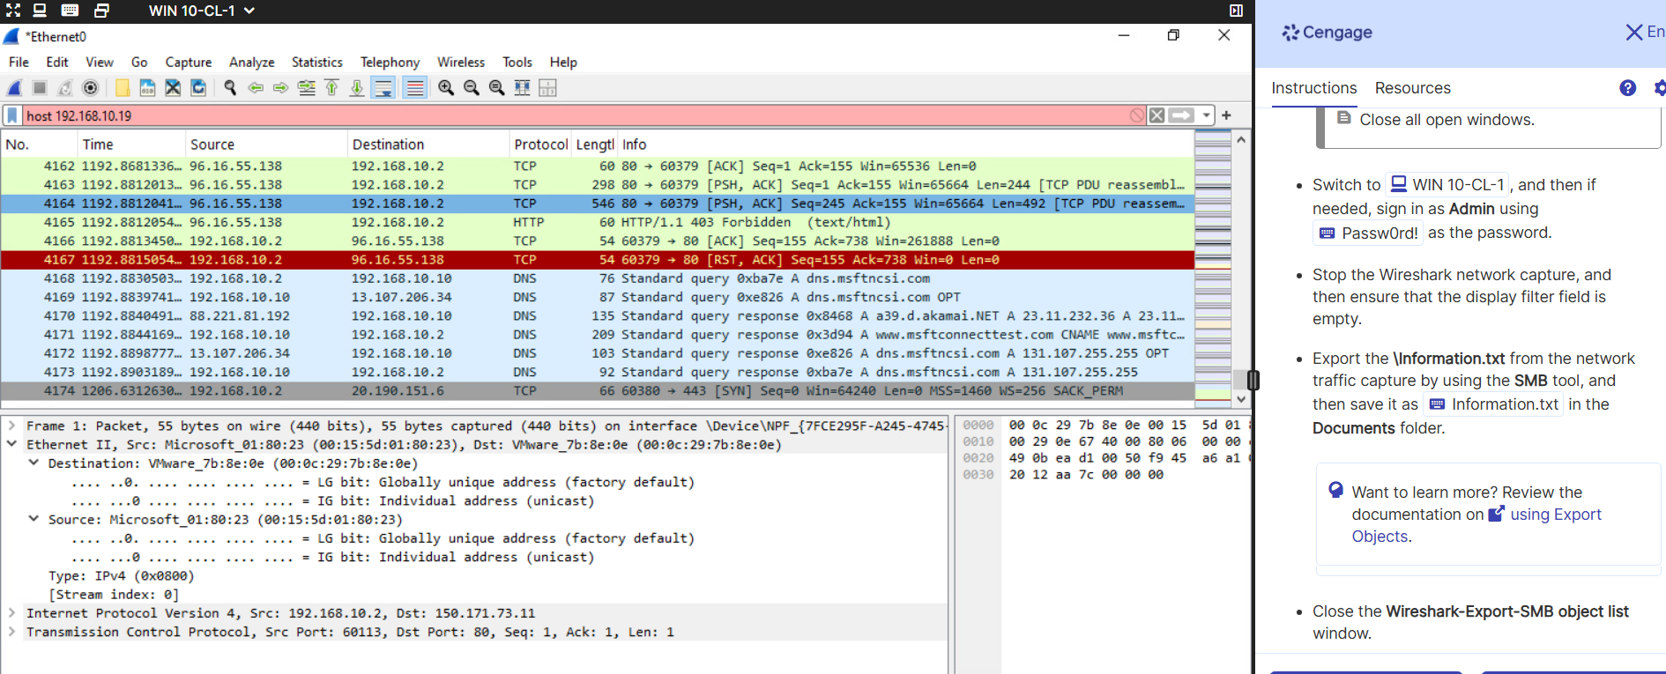Go back in packet history
The height and width of the screenshot is (674, 1666).
(256, 87)
